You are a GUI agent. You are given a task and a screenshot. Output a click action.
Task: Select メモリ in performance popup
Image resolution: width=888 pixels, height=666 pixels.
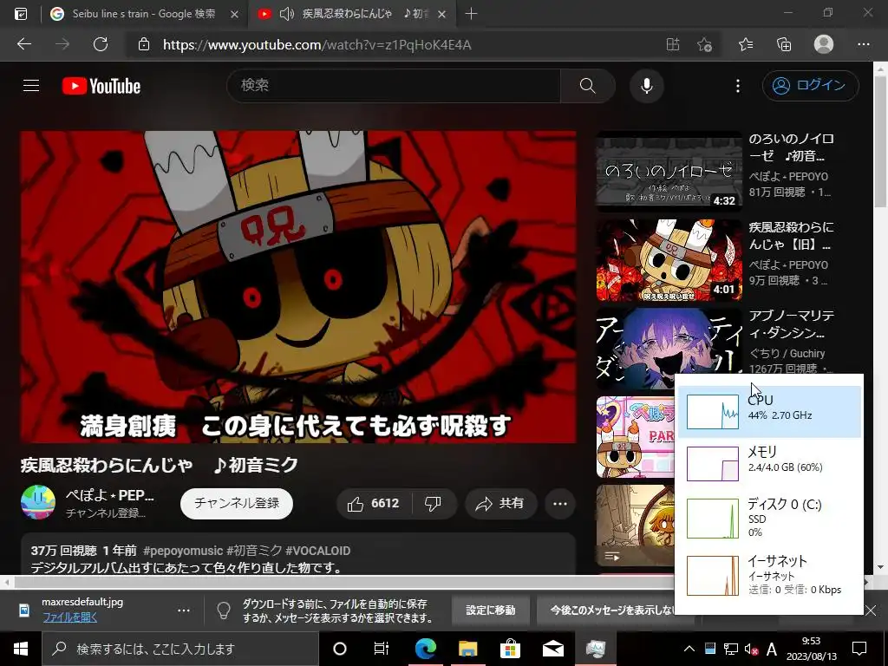coord(770,464)
